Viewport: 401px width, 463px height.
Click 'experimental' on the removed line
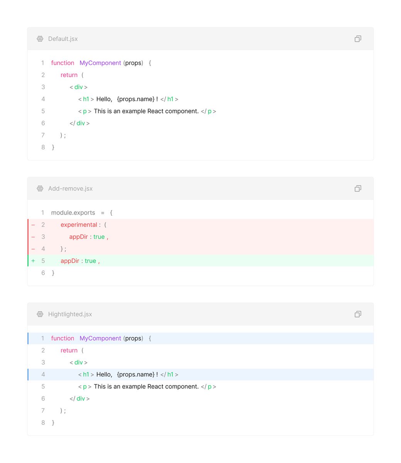click(79, 225)
